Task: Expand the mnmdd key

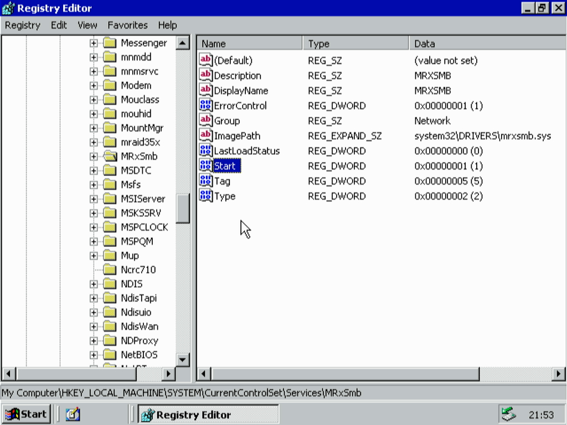Action: tap(94, 57)
